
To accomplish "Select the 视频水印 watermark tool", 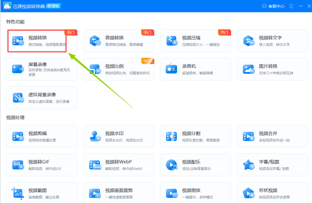I will pyautogui.click(x=118, y=136).
